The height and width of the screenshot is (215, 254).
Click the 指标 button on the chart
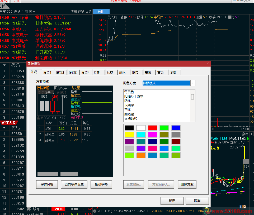click(245, 134)
